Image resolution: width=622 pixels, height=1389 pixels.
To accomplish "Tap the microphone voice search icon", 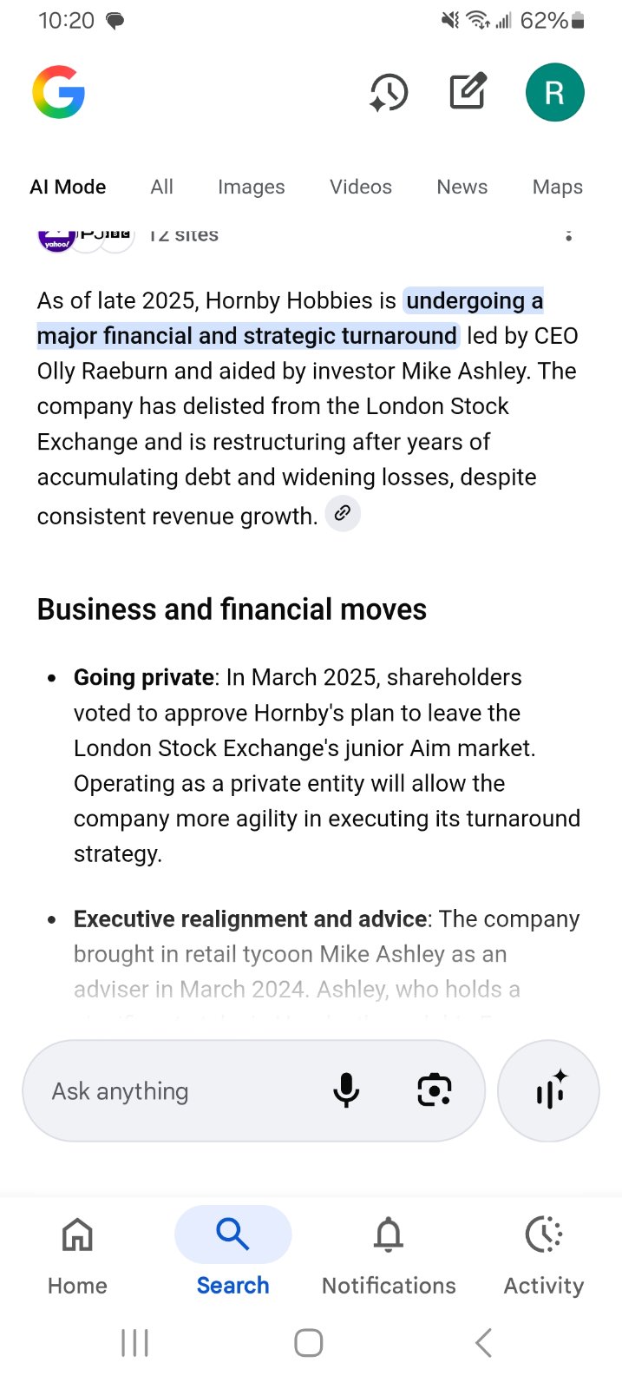I will [x=346, y=1090].
